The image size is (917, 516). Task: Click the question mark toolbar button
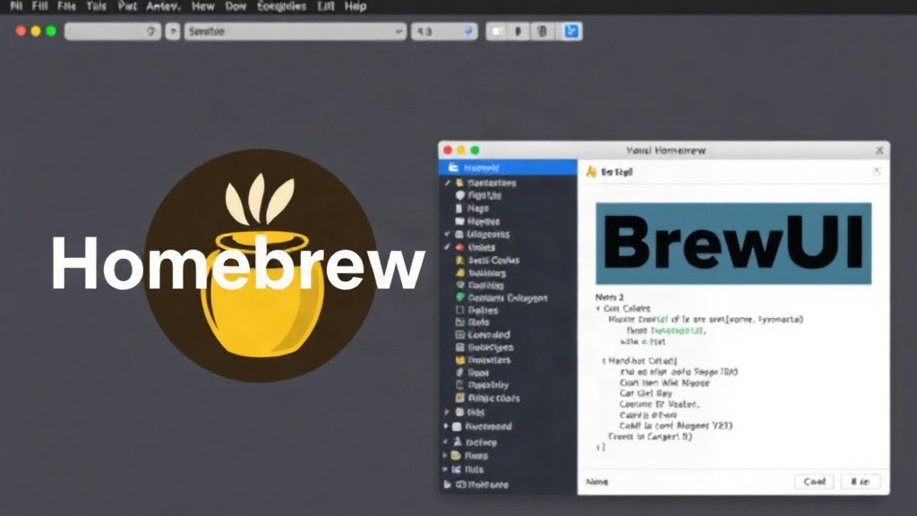(173, 31)
